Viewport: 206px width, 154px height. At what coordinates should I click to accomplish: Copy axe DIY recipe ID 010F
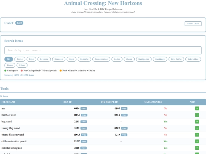pyautogui.click(x=124, y=108)
